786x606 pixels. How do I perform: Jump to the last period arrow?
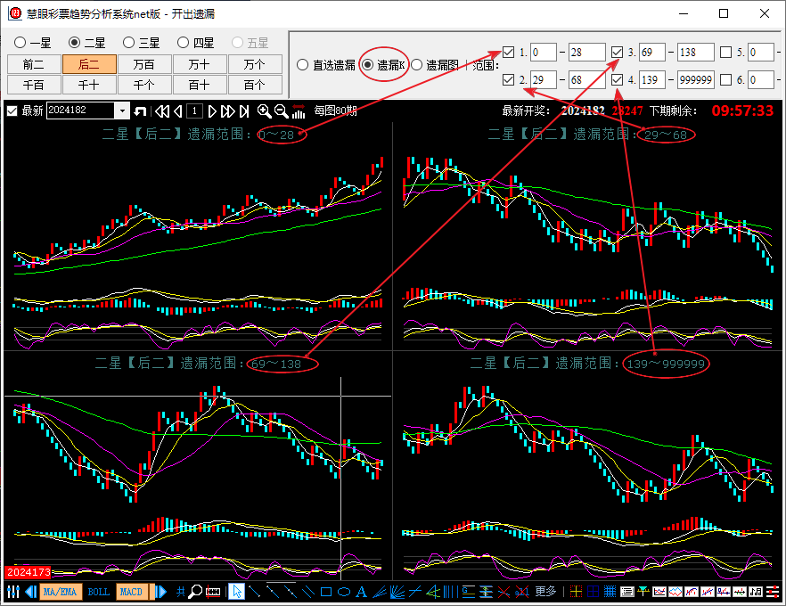click(x=243, y=111)
